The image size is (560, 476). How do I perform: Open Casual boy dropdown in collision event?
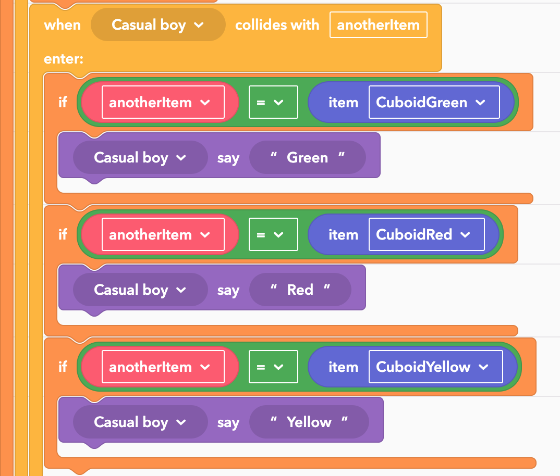(158, 25)
